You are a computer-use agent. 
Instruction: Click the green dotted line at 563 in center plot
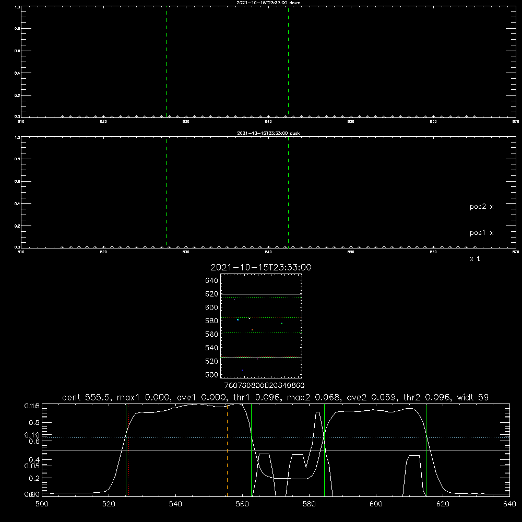coord(261,332)
